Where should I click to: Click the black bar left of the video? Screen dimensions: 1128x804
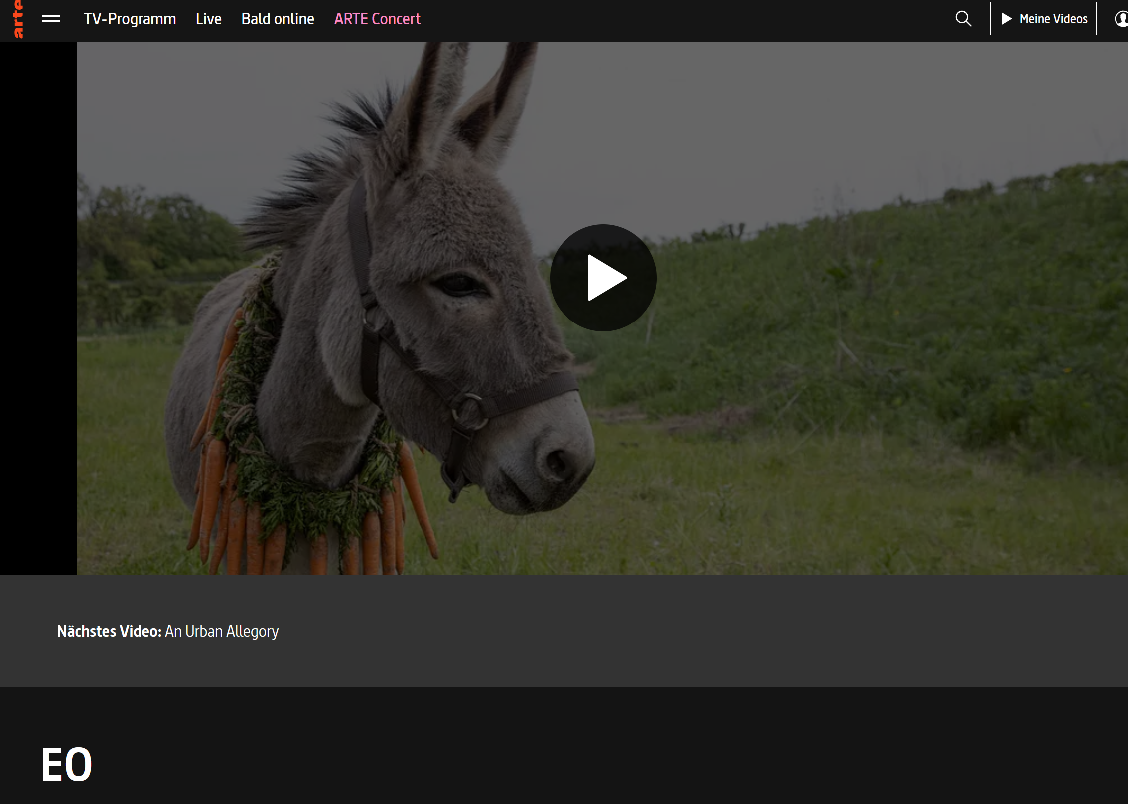(x=38, y=308)
